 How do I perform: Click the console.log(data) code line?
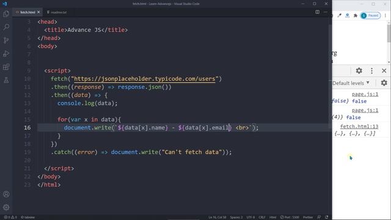(x=87, y=103)
